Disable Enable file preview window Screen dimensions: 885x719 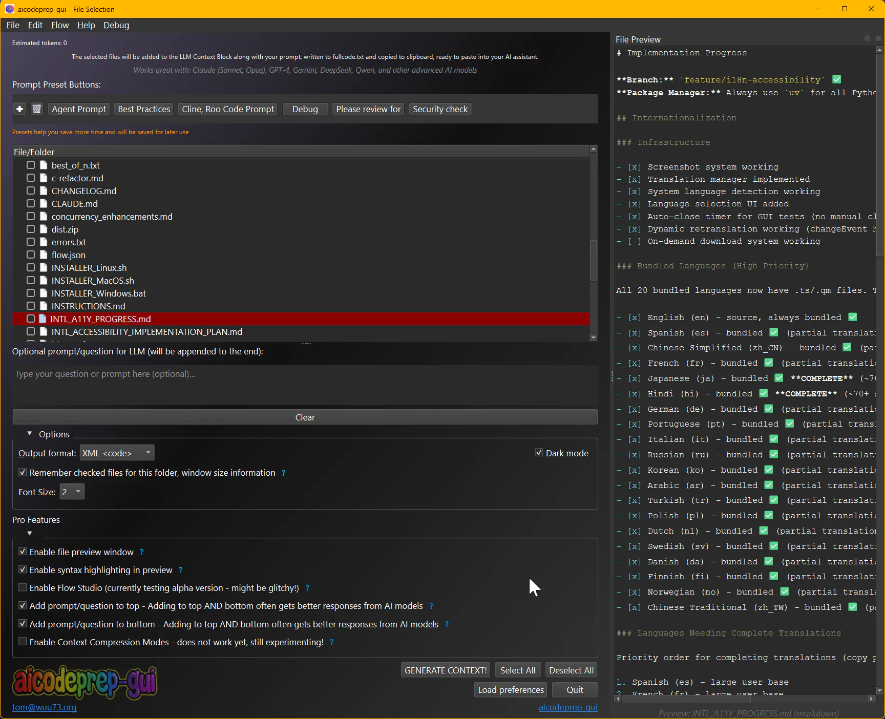tap(23, 552)
